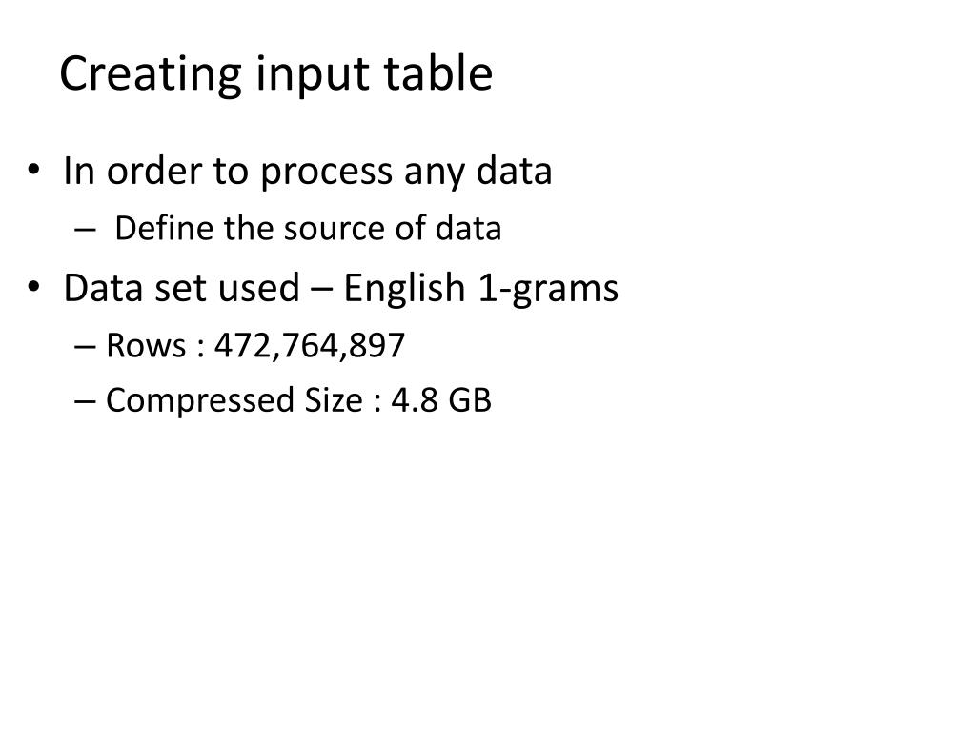Click the bullet dot before 'Data set'
976x732 pixels.
[x=33, y=287]
